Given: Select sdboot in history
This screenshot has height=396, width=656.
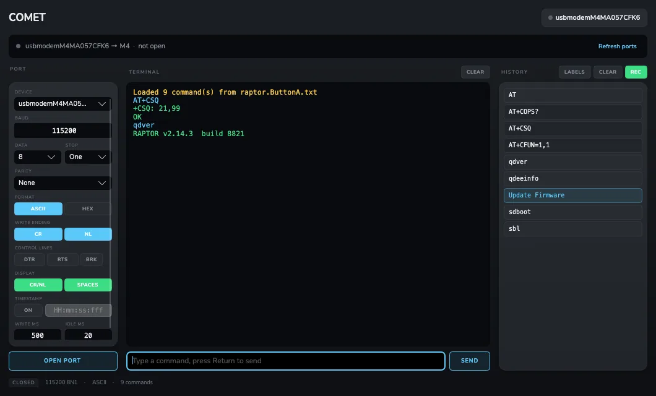Looking at the screenshot, I should 572,212.
